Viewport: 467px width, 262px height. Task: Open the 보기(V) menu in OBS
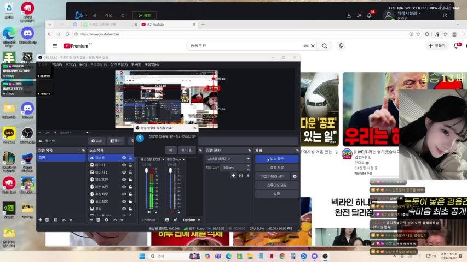[x=70, y=64]
